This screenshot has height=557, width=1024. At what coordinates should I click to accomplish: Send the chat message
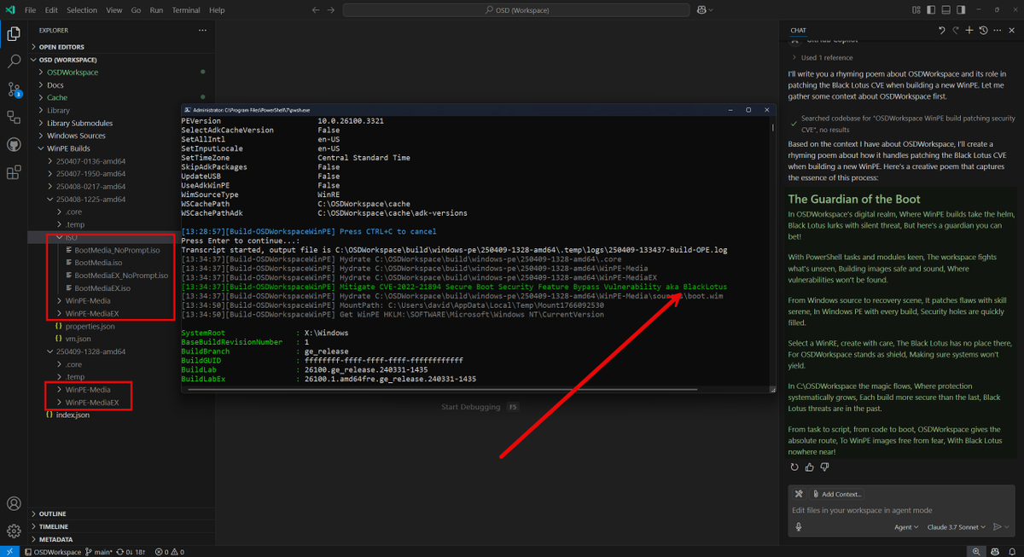click(995, 527)
